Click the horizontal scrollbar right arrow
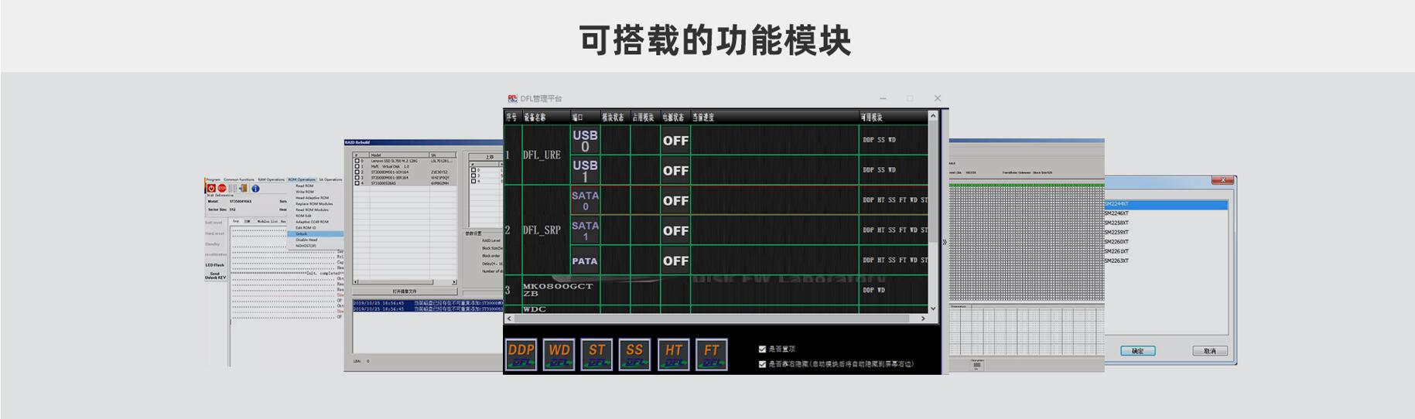1415x419 pixels. click(x=922, y=318)
